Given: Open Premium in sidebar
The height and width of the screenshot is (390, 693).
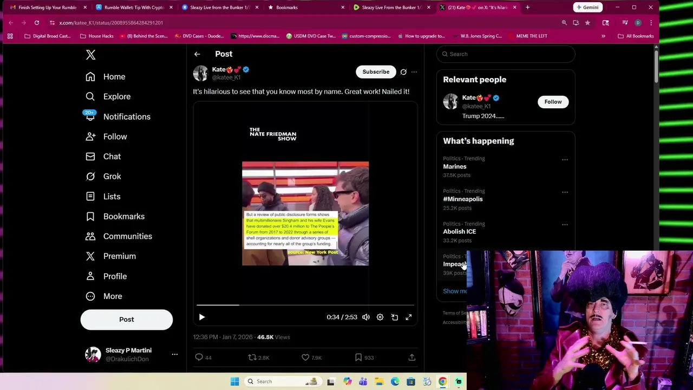Looking at the screenshot, I should pos(111,256).
